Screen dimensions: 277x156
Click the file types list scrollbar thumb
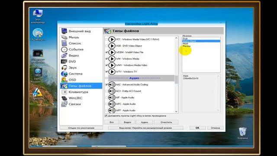[176, 79]
